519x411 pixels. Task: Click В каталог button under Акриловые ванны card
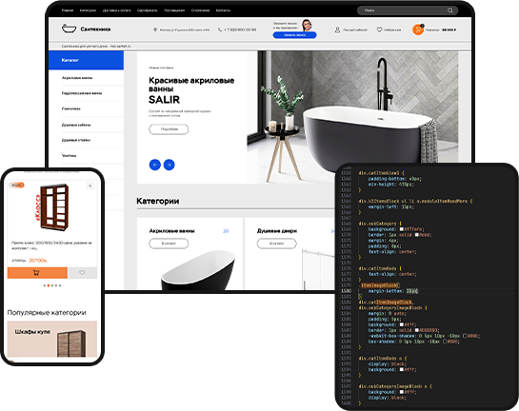pyautogui.click(x=169, y=244)
